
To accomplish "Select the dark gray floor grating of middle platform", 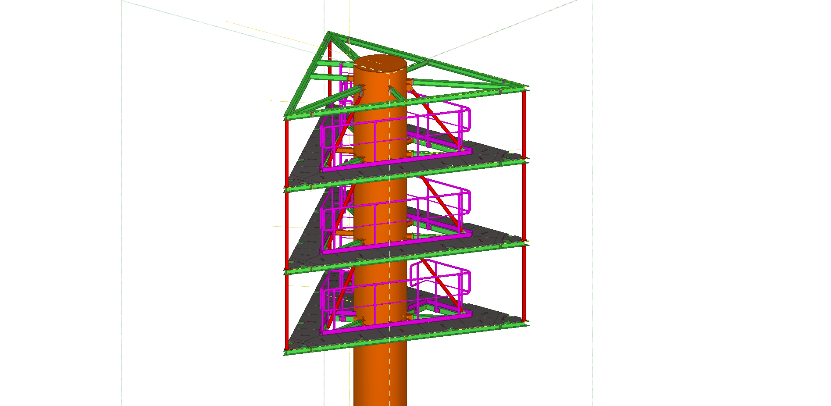I will (482, 238).
